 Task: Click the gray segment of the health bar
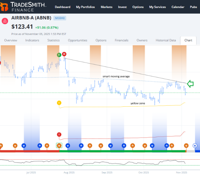[191, 151]
